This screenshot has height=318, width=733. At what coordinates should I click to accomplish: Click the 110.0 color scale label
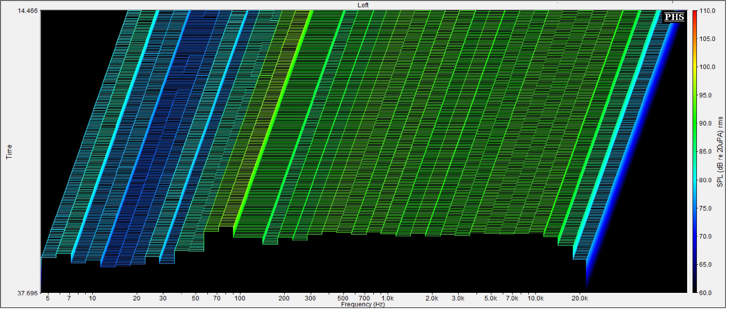(707, 11)
